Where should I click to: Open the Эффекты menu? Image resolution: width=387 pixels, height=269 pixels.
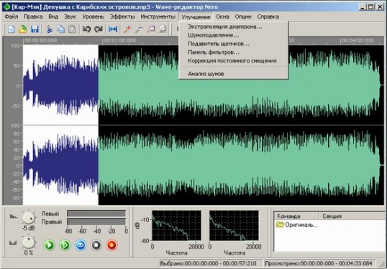coord(122,16)
